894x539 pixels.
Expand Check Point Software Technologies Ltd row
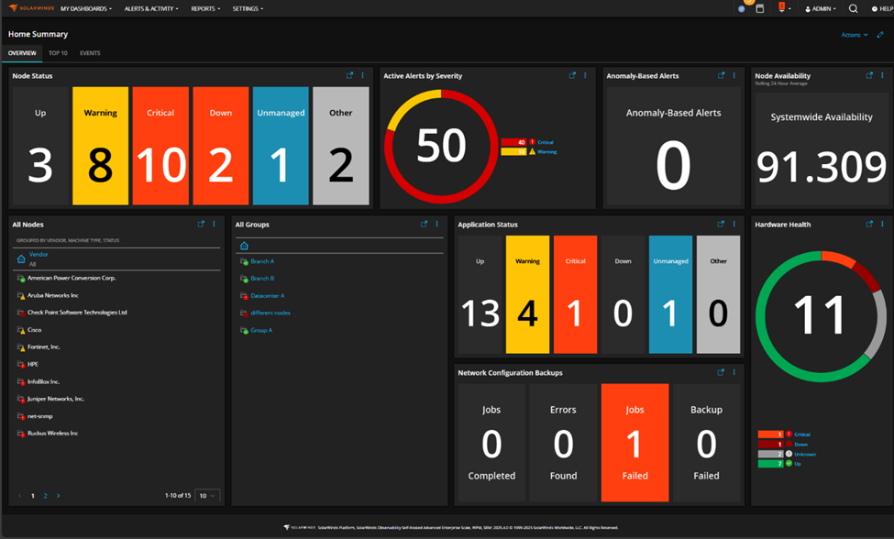77,313
